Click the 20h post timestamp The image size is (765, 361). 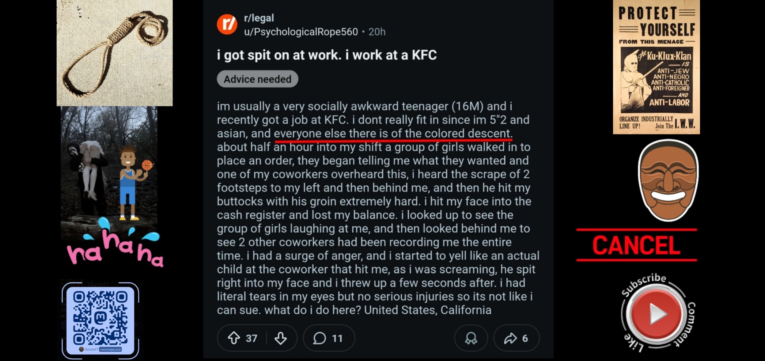pos(377,32)
